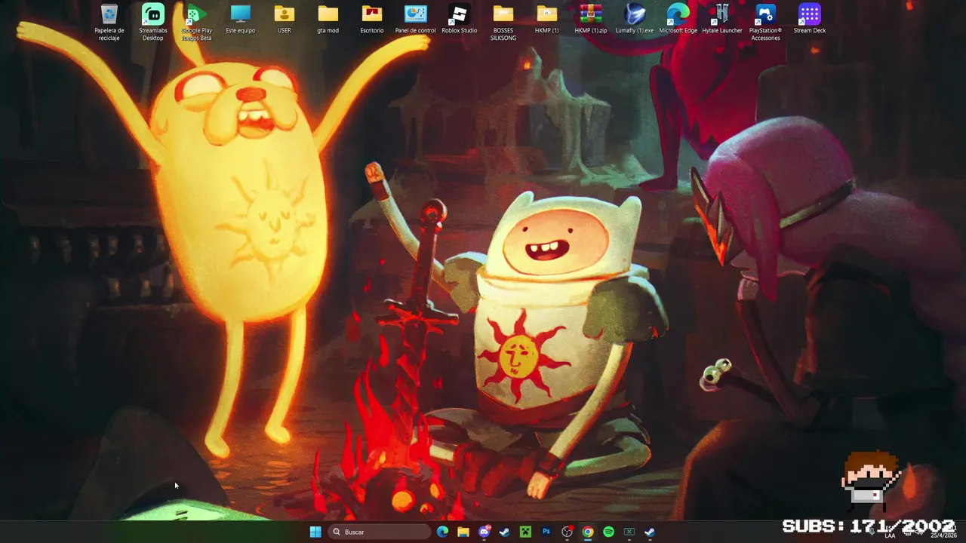966x543 pixels.
Task: Open Discord from the taskbar
Action: 484,532
